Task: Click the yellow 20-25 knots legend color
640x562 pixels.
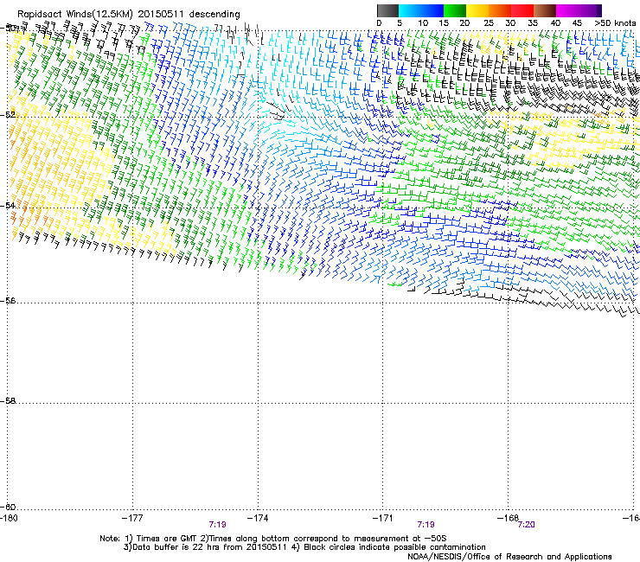Action: click(x=477, y=10)
